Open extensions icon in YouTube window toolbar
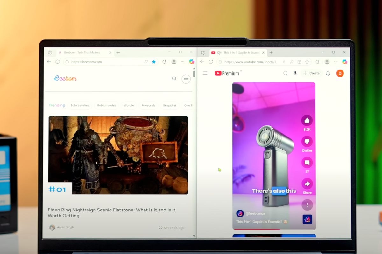382x254 pixels. (317, 62)
